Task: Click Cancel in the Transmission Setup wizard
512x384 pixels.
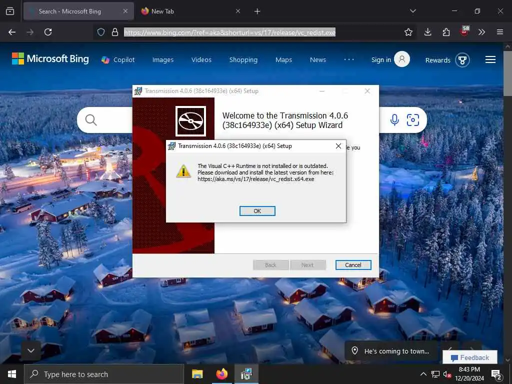Action: pyautogui.click(x=353, y=265)
